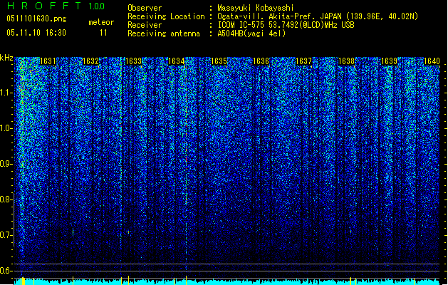Click the 0.8 frequency axis label
Viewport: 448px width, 285px height.
pos(6,199)
